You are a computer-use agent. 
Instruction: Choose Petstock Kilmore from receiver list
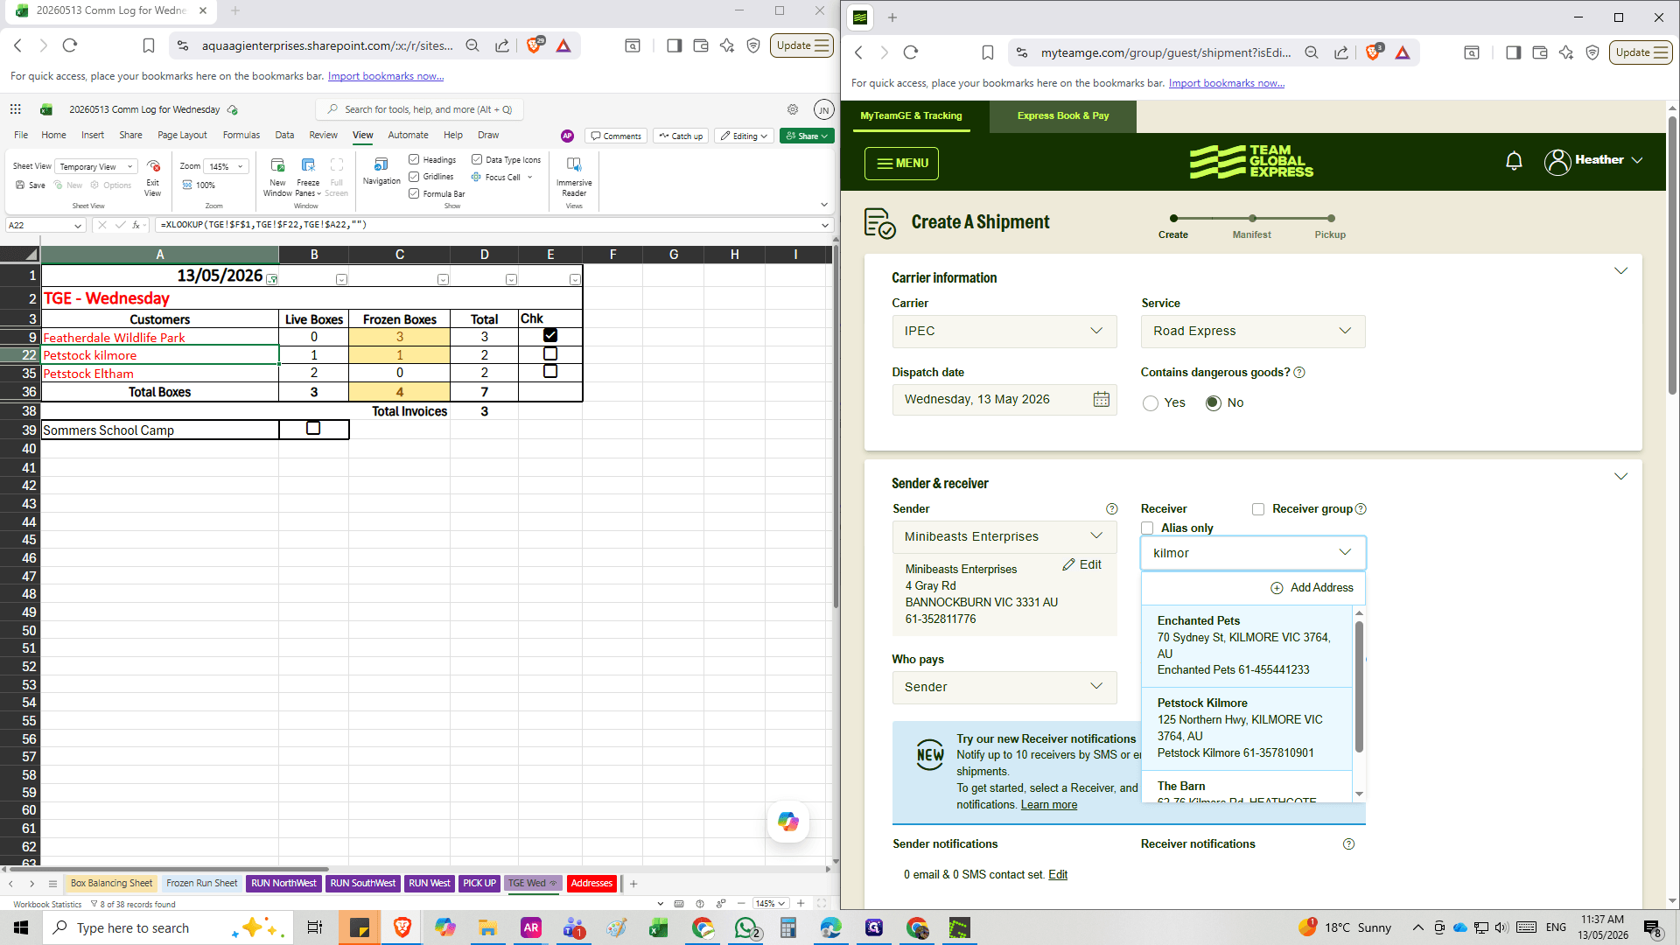coord(1246,728)
